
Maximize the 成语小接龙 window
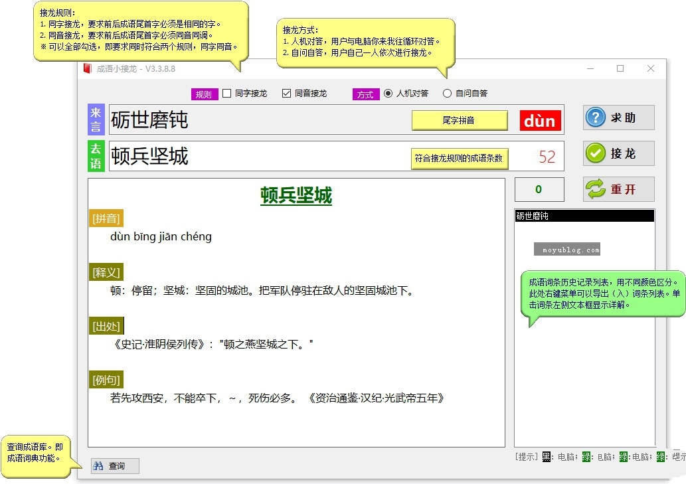pos(620,68)
